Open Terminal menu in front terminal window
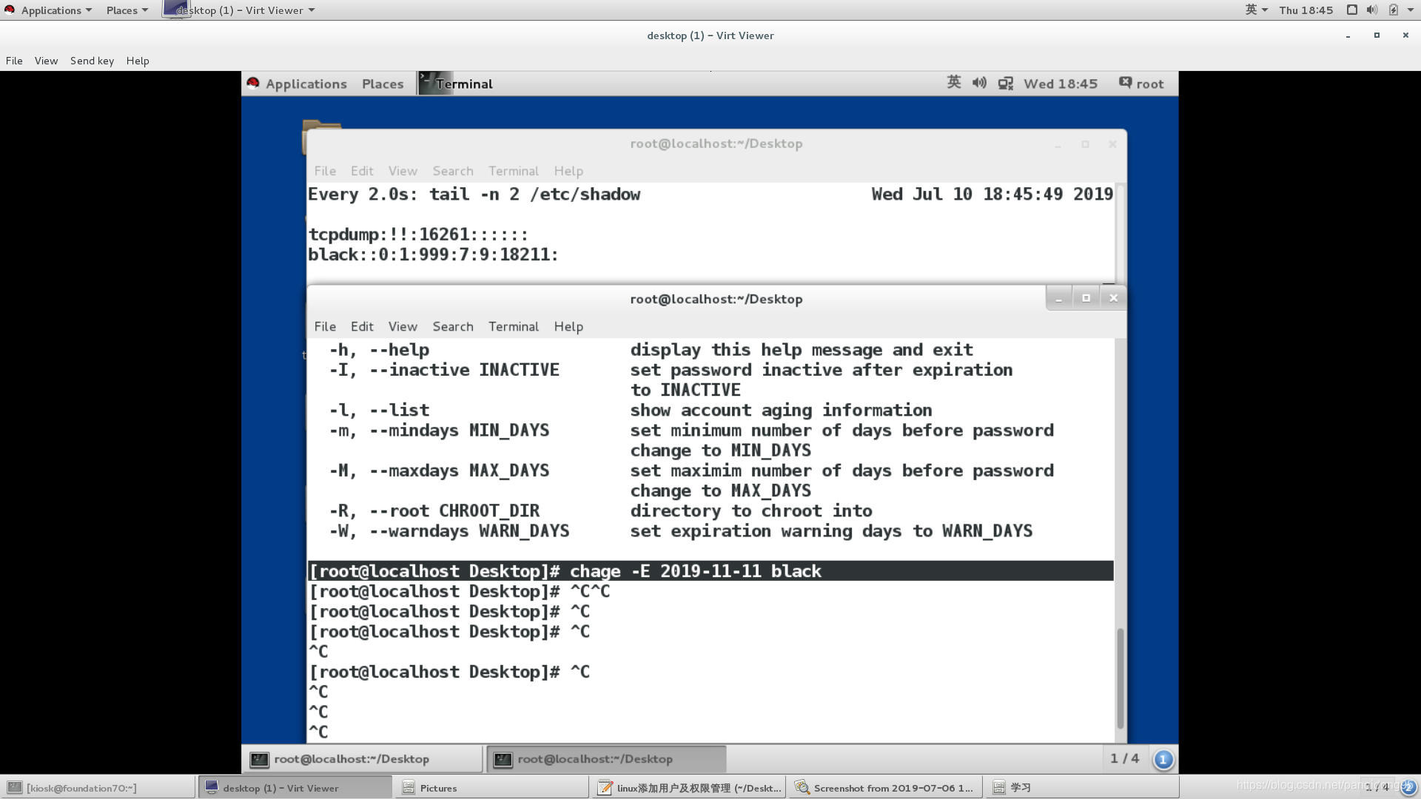This screenshot has height=799, width=1421. tap(514, 326)
